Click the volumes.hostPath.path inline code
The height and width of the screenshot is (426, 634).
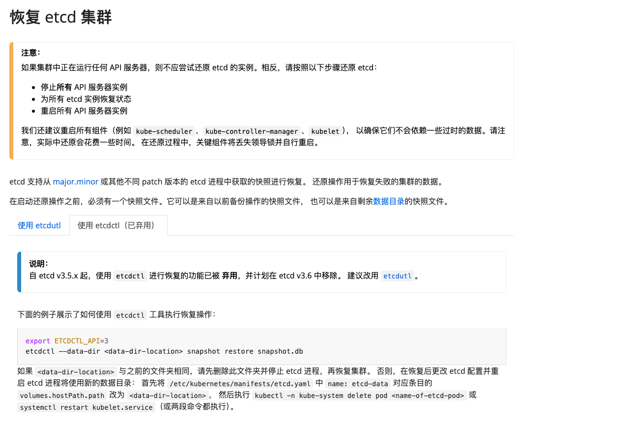click(x=62, y=396)
